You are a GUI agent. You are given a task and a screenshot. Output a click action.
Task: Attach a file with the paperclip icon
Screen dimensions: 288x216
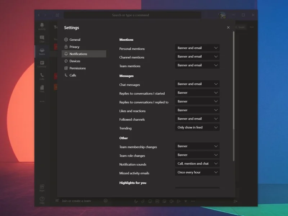click(143, 201)
